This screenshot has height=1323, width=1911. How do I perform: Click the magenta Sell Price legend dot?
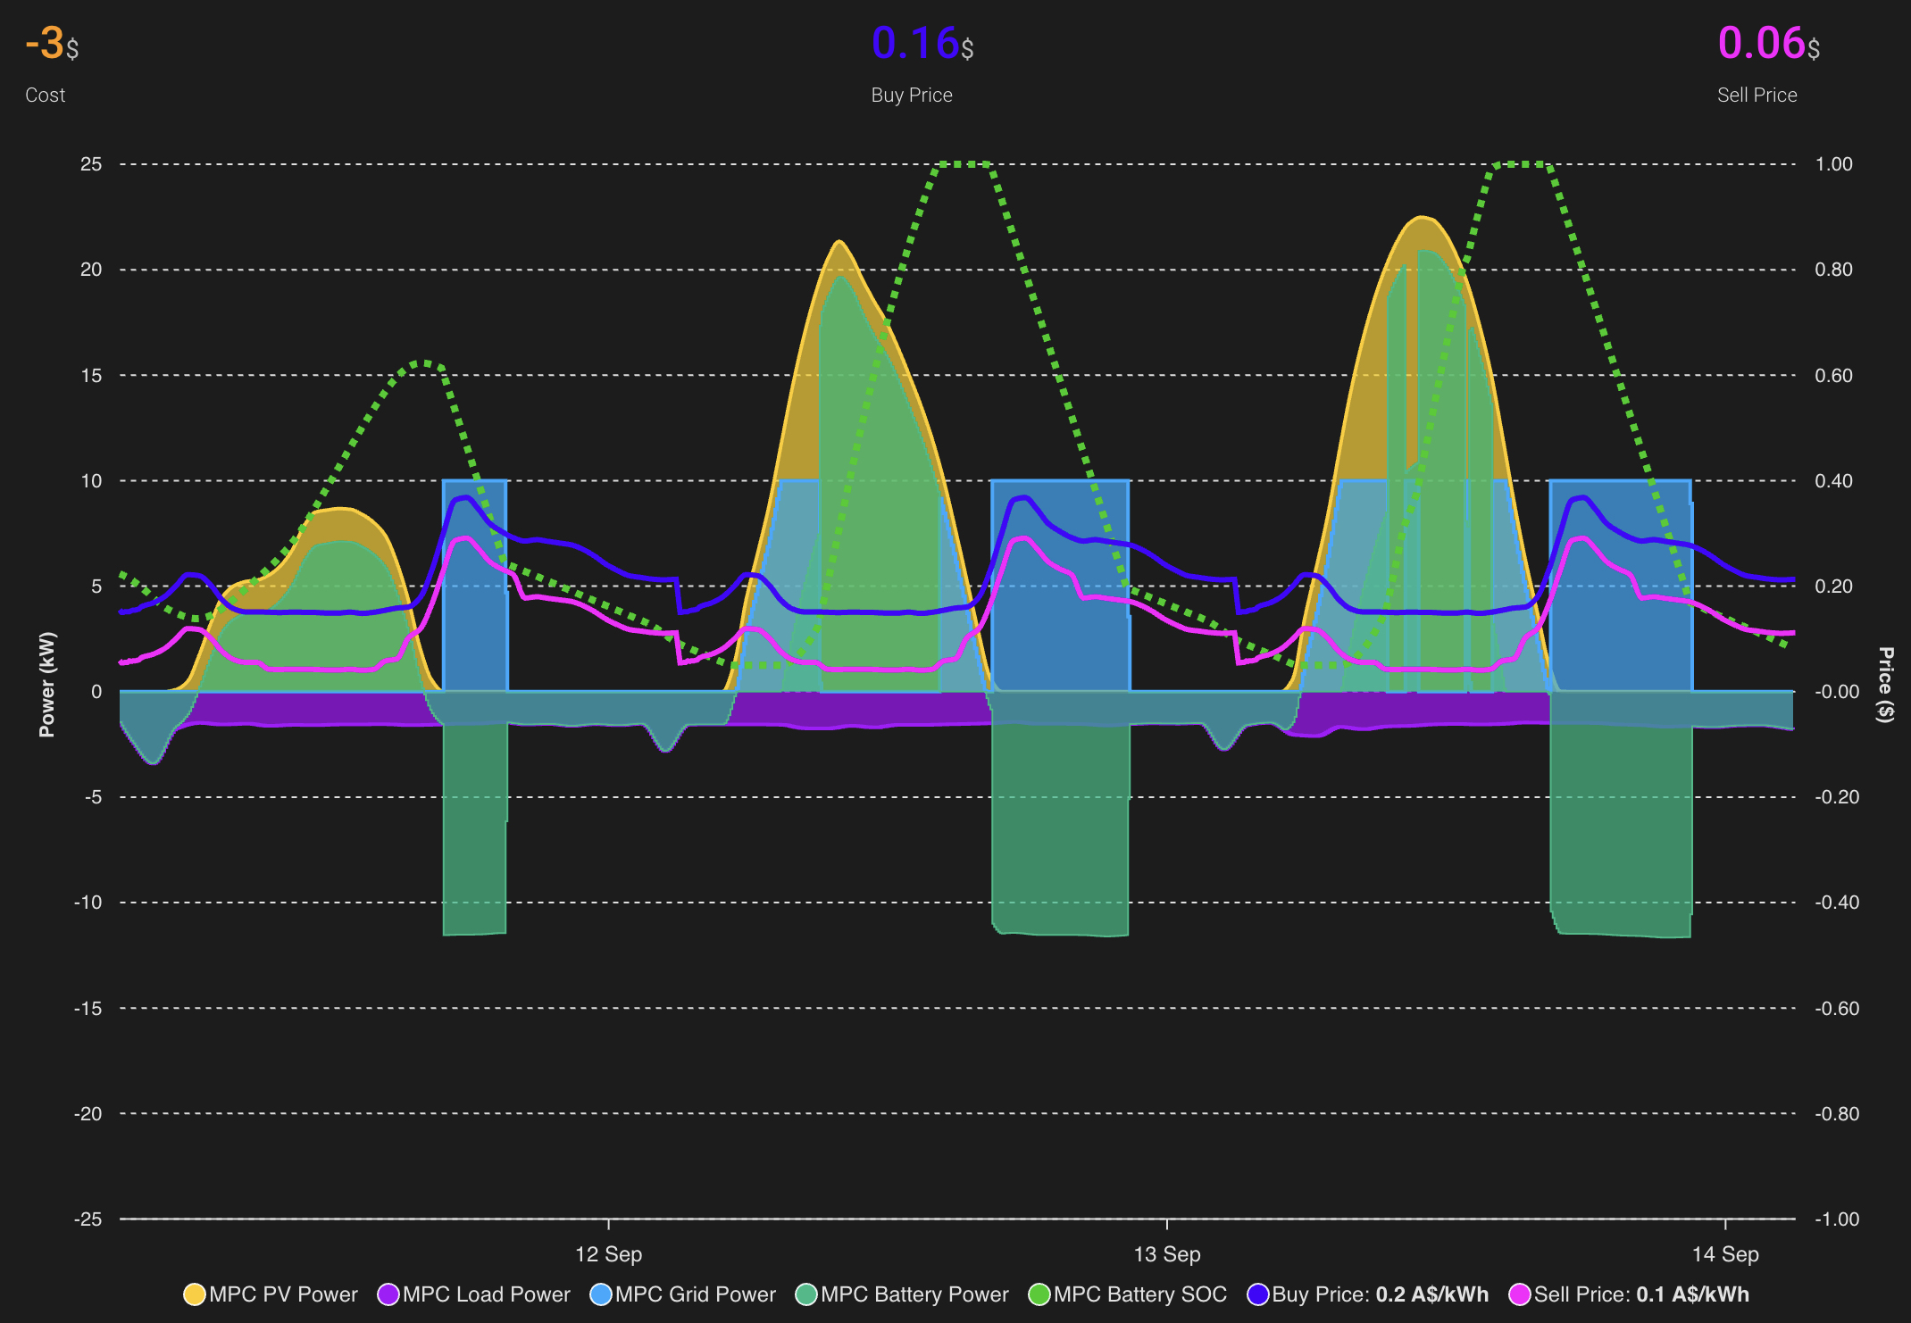1519,1294
